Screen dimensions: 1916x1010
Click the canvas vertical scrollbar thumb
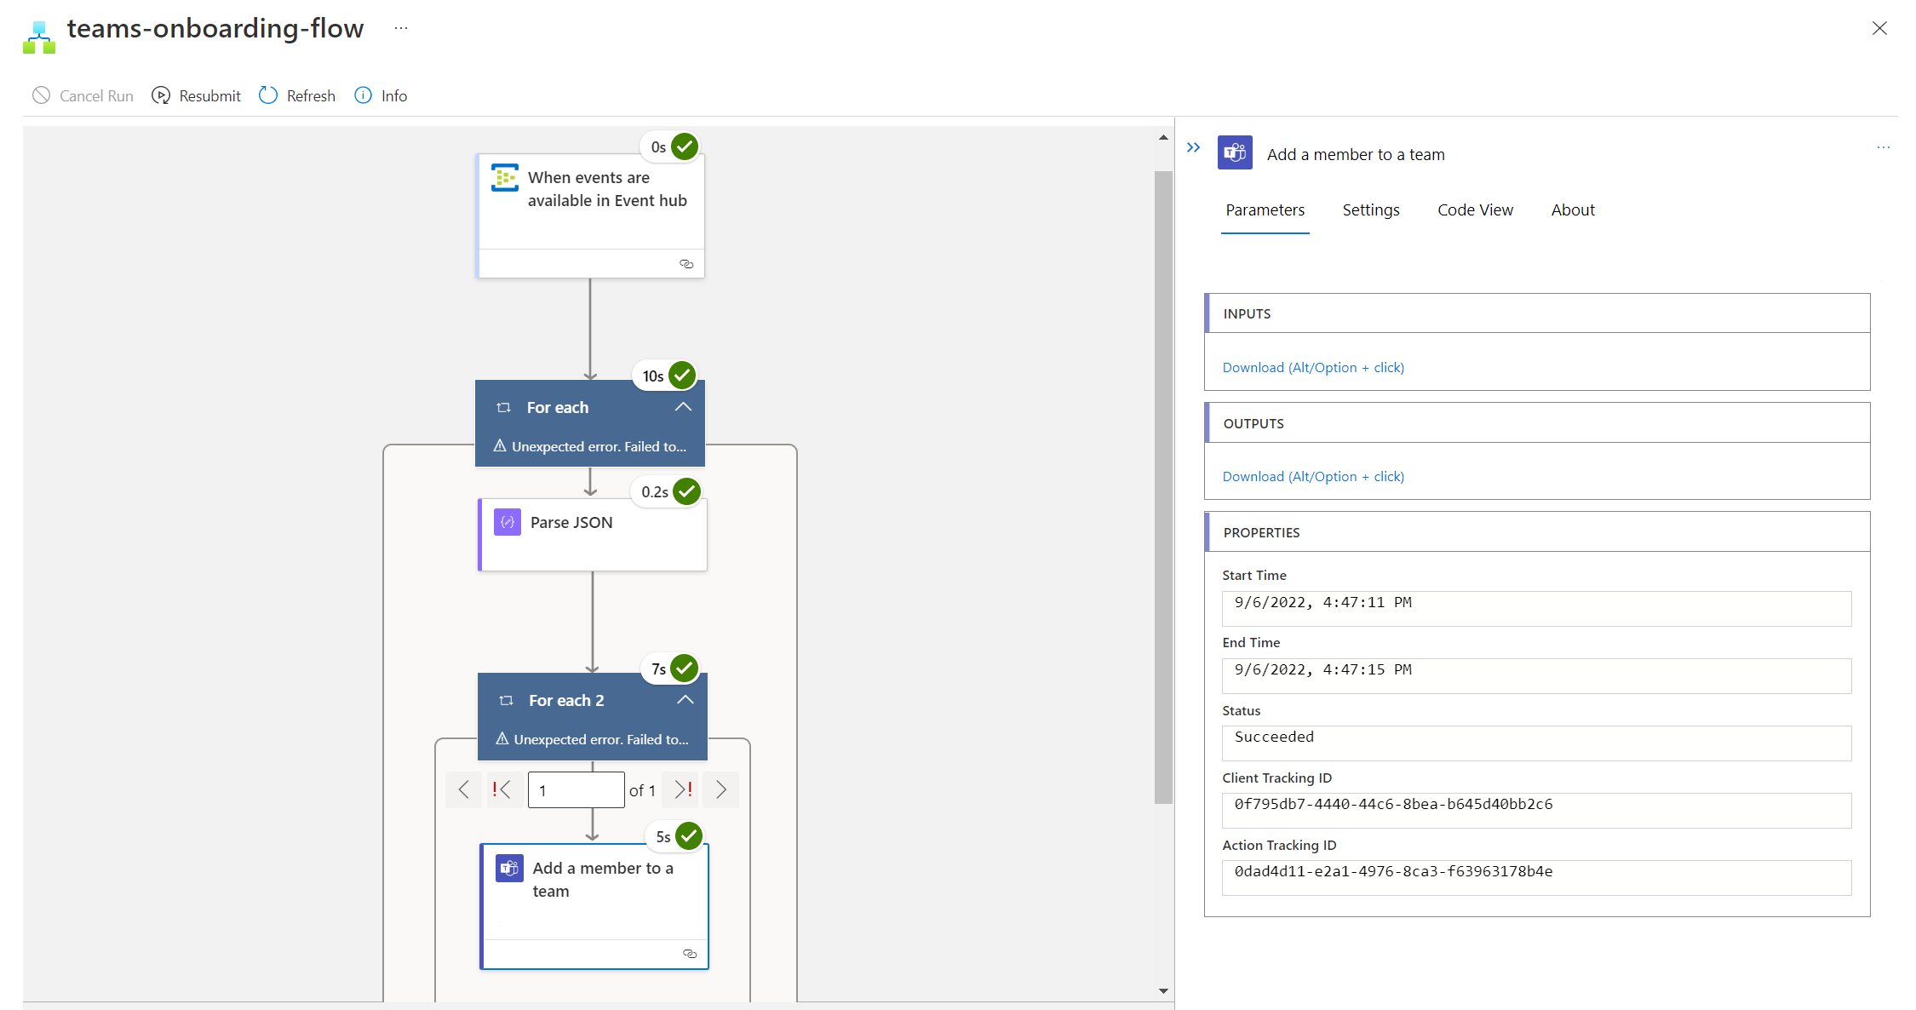click(x=1163, y=485)
